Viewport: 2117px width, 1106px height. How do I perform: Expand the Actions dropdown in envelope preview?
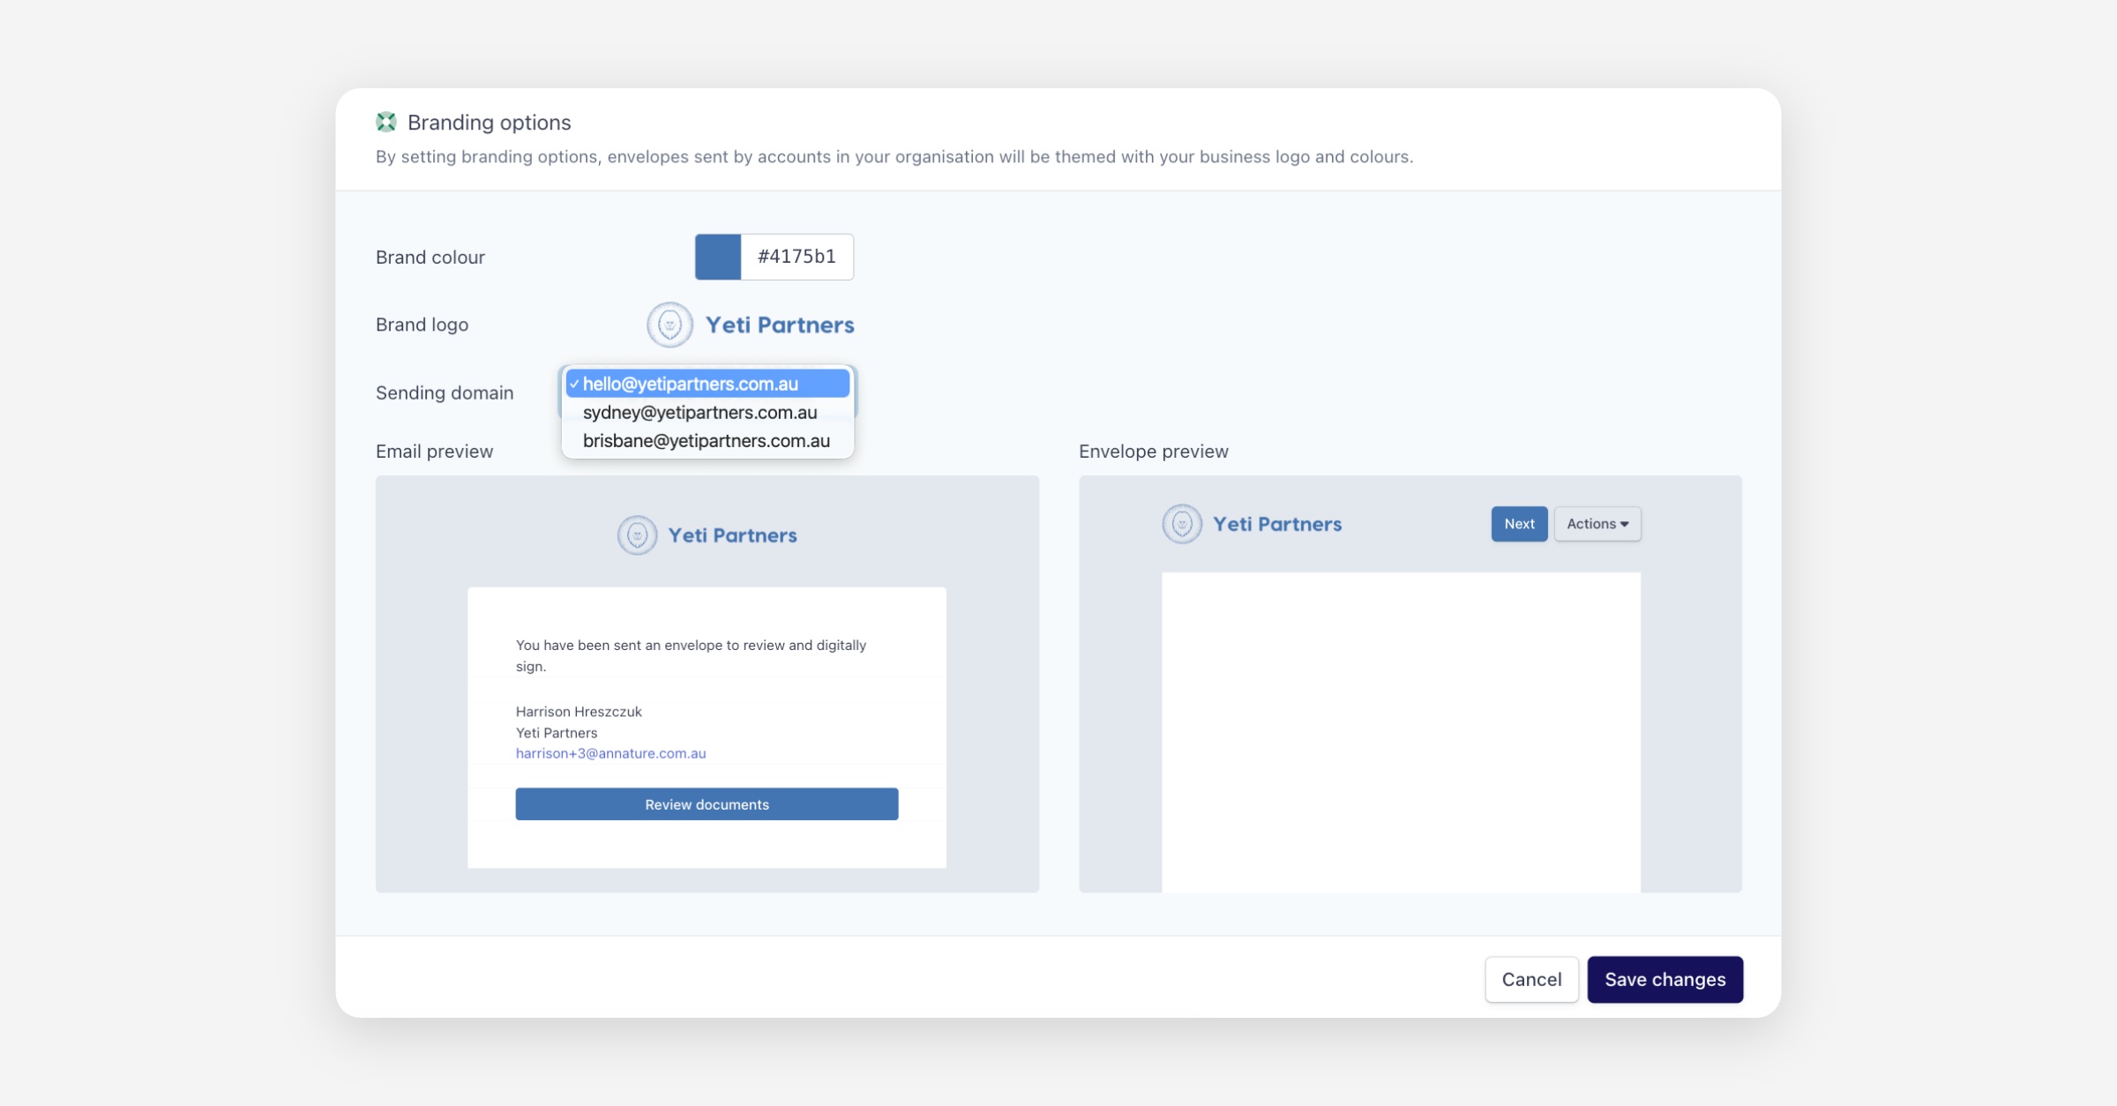1597,524
